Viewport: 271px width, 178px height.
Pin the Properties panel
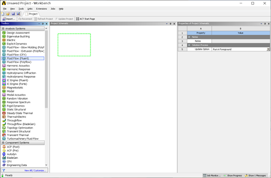pyautogui.click(x=265, y=23)
